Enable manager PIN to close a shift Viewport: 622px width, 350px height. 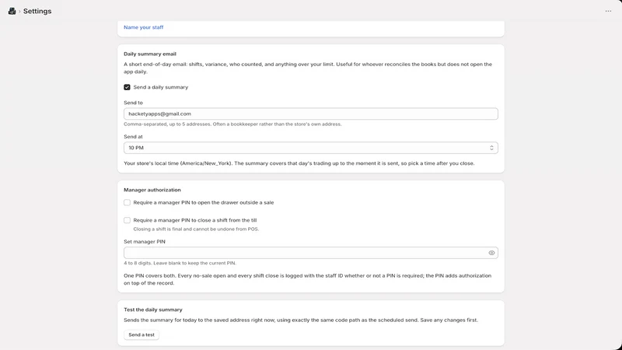point(127,220)
